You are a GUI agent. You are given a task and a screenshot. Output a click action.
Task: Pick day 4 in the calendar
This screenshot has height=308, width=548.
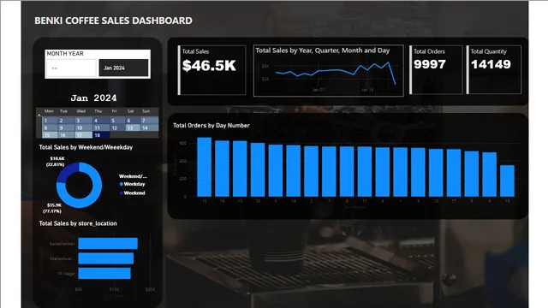tap(101, 121)
